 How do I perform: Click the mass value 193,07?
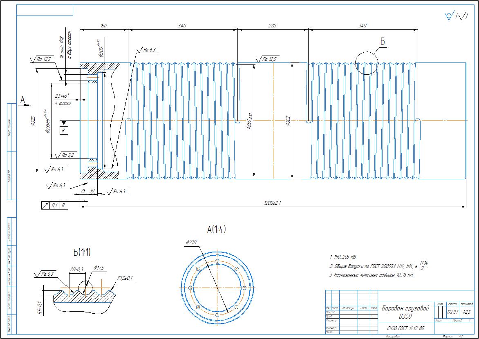point(452,312)
